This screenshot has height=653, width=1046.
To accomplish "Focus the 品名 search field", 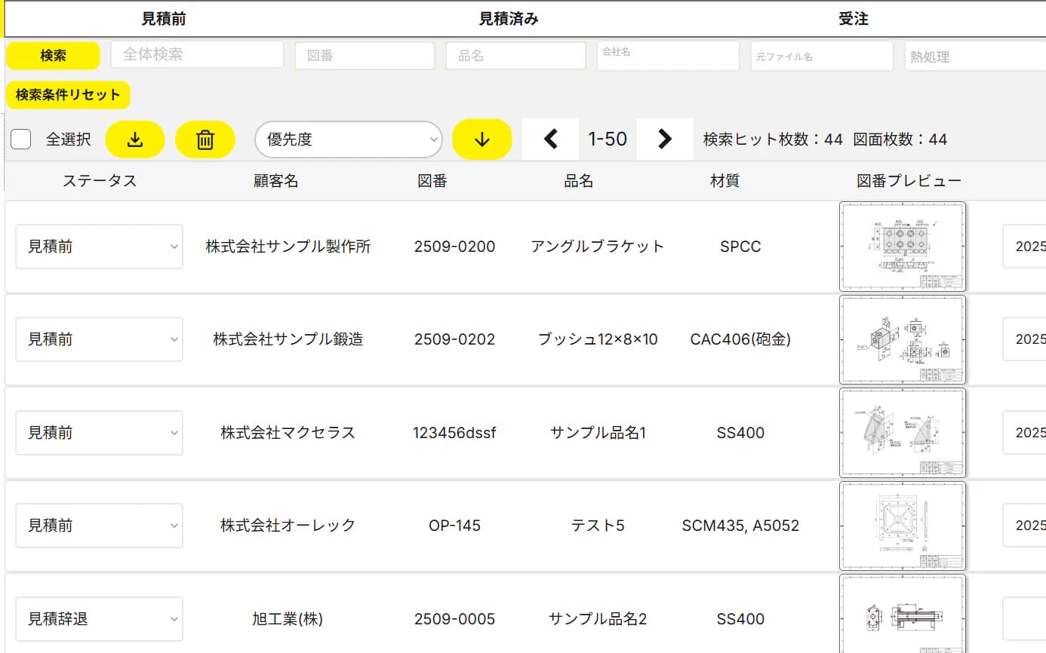I will click(x=515, y=56).
